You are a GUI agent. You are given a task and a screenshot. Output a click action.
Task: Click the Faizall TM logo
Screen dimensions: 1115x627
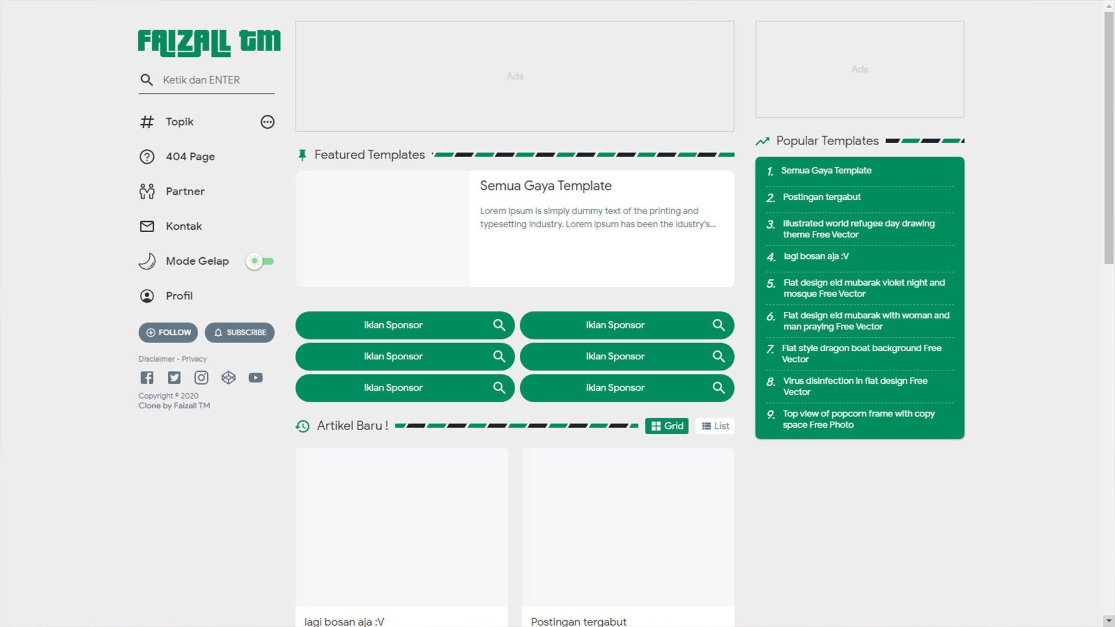pyautogui.click(x=209, y=42)
